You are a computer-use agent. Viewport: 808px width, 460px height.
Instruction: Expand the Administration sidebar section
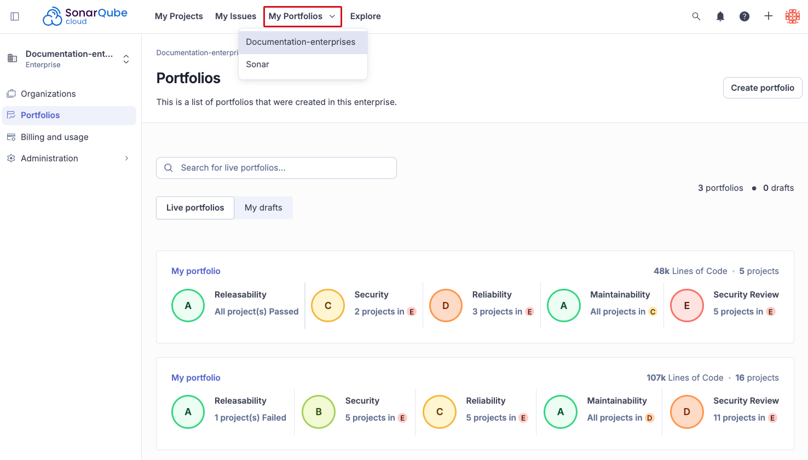click(x=69, y=158)
